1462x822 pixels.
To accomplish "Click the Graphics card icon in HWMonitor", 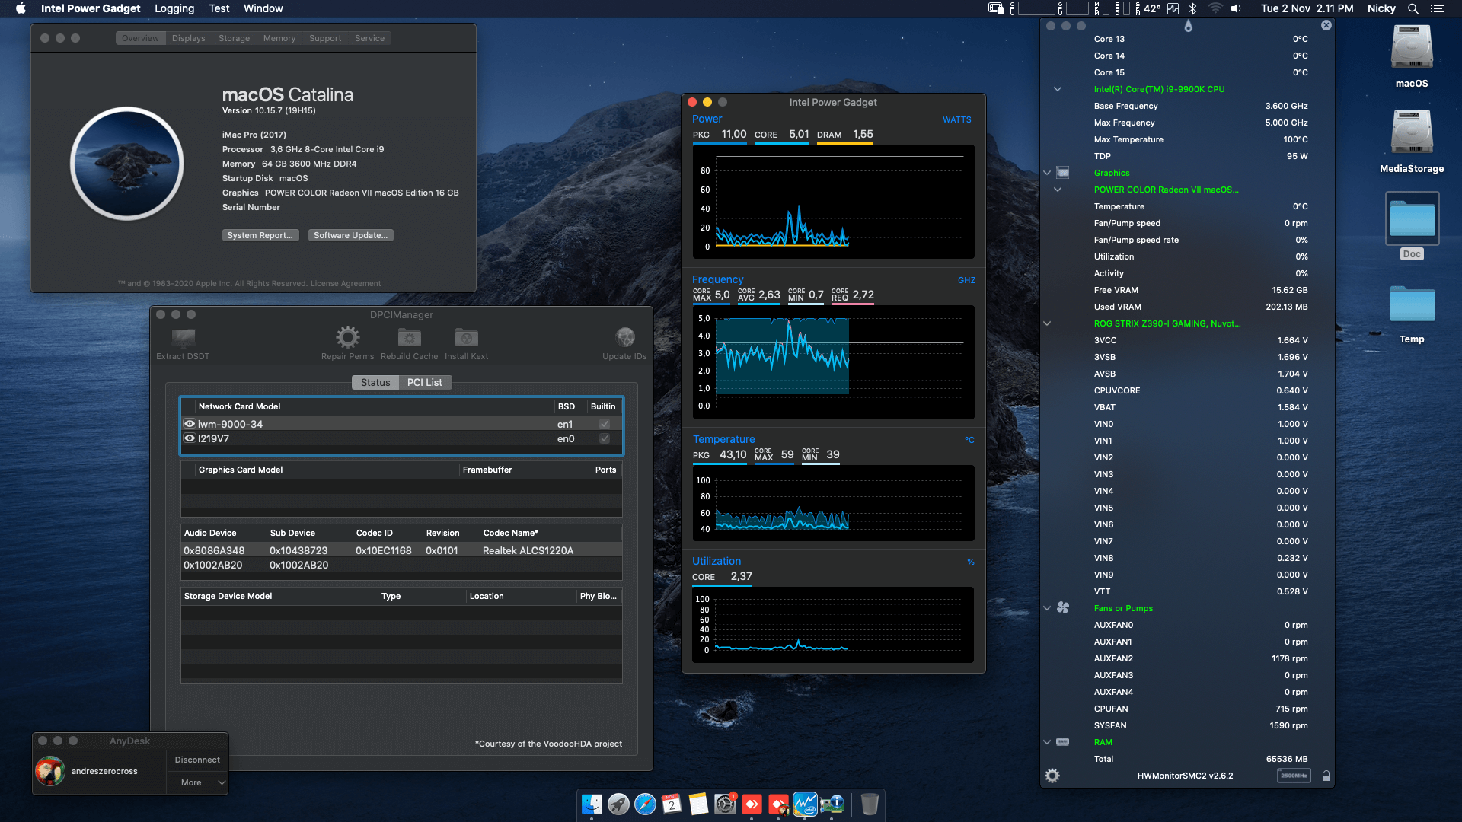I will click(x=1063, y=173).
